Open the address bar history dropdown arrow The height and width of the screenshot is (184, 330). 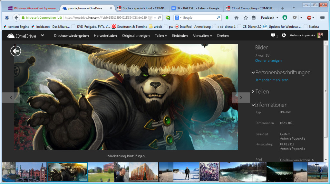[x=155, y=18]
